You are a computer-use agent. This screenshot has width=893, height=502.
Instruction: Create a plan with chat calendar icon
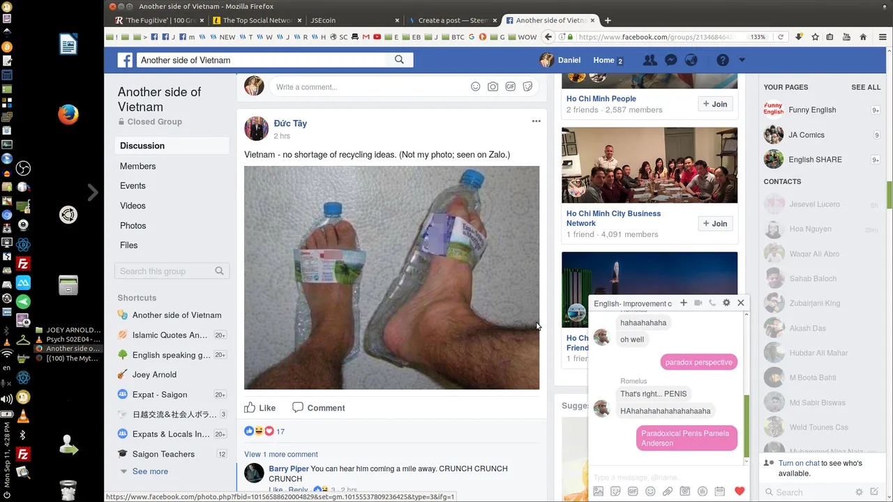(720, 492)
